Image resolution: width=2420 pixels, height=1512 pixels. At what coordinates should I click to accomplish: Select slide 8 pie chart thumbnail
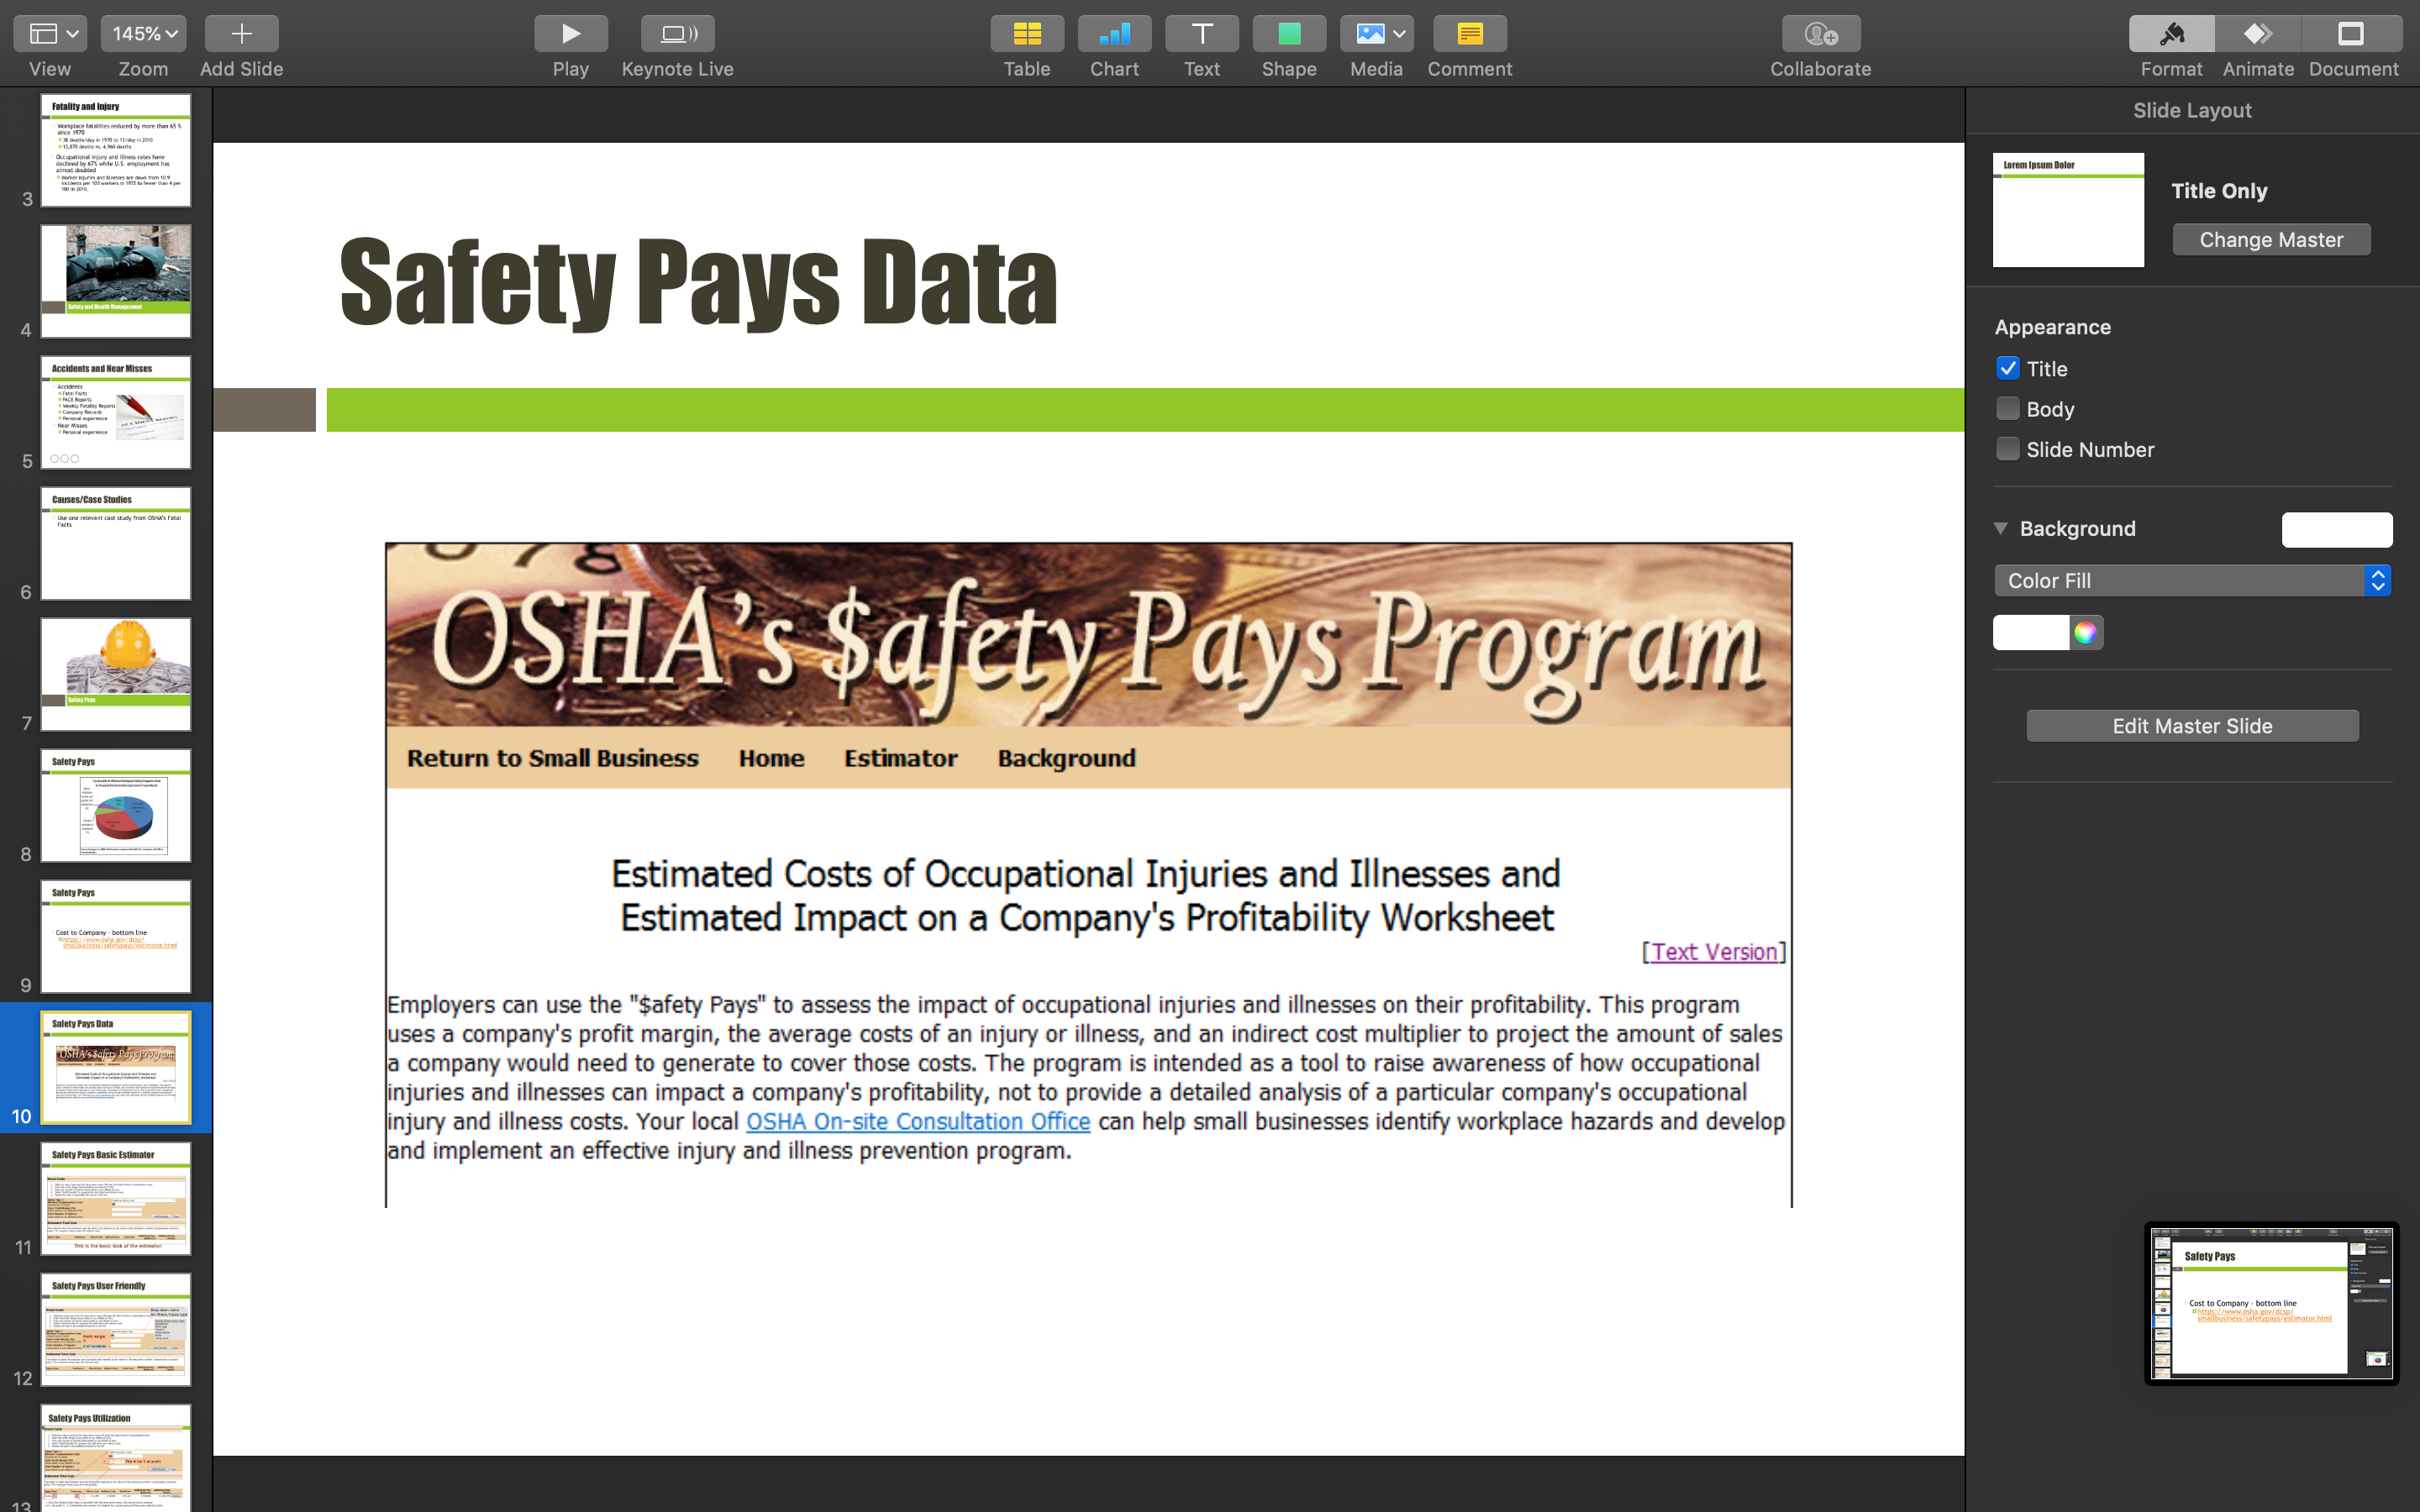tap(116, 805)
